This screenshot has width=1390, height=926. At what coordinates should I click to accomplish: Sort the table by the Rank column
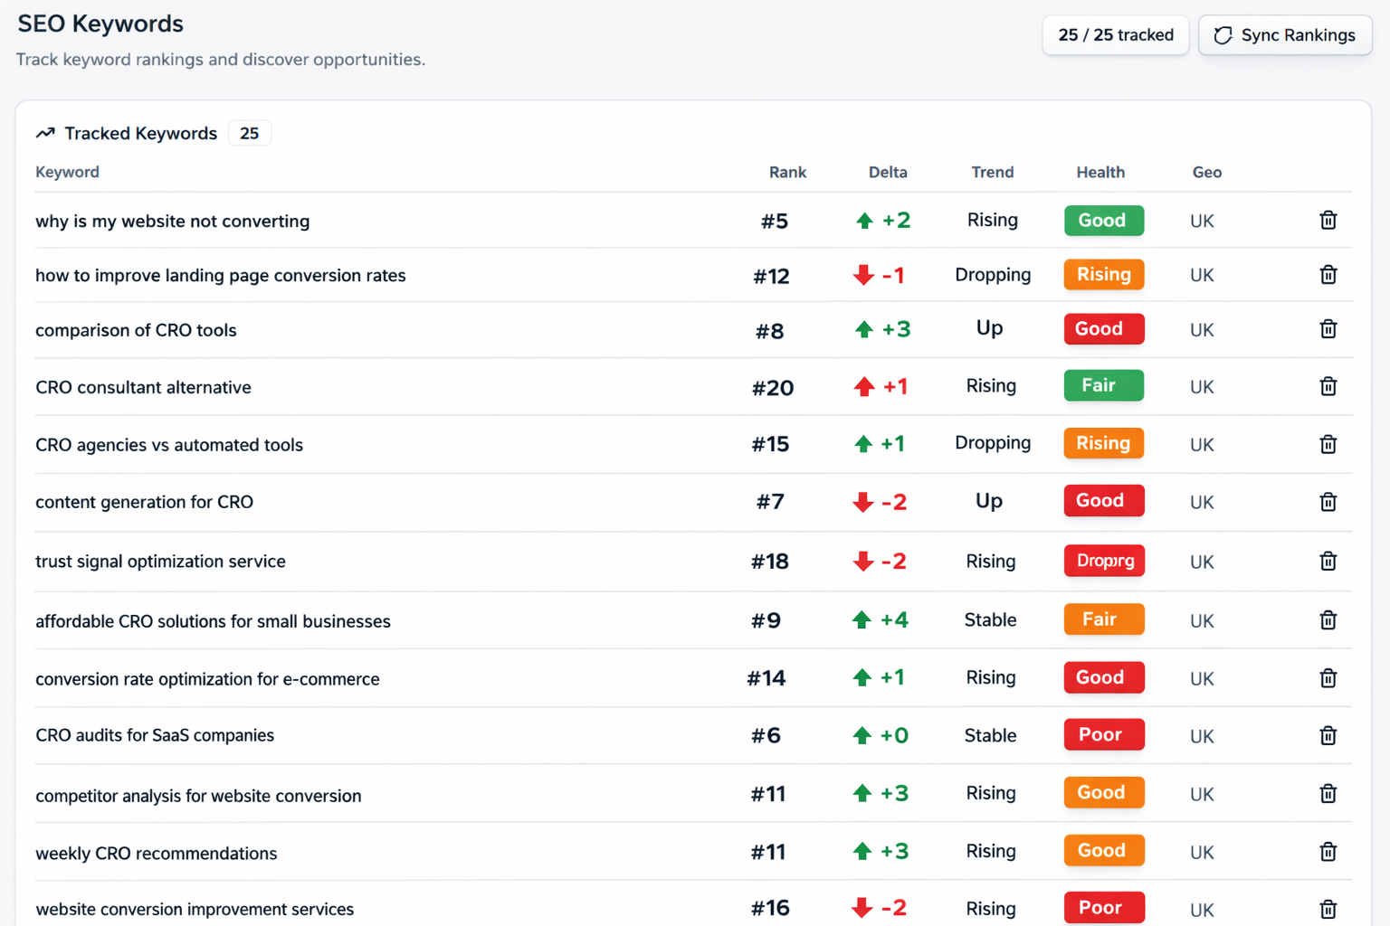[787, 172]
